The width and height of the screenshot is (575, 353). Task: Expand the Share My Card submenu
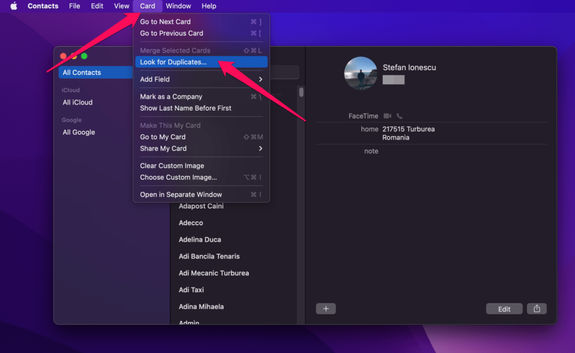point(201,148)
